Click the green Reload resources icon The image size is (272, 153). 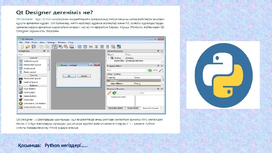[x=114, y=93]
